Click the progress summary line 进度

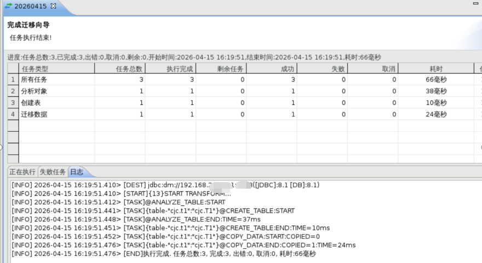pyautogui.click(x=194, y=57)
